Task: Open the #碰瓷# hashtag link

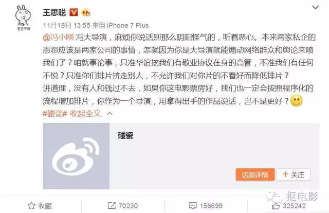Action: (x=55, y=114)
